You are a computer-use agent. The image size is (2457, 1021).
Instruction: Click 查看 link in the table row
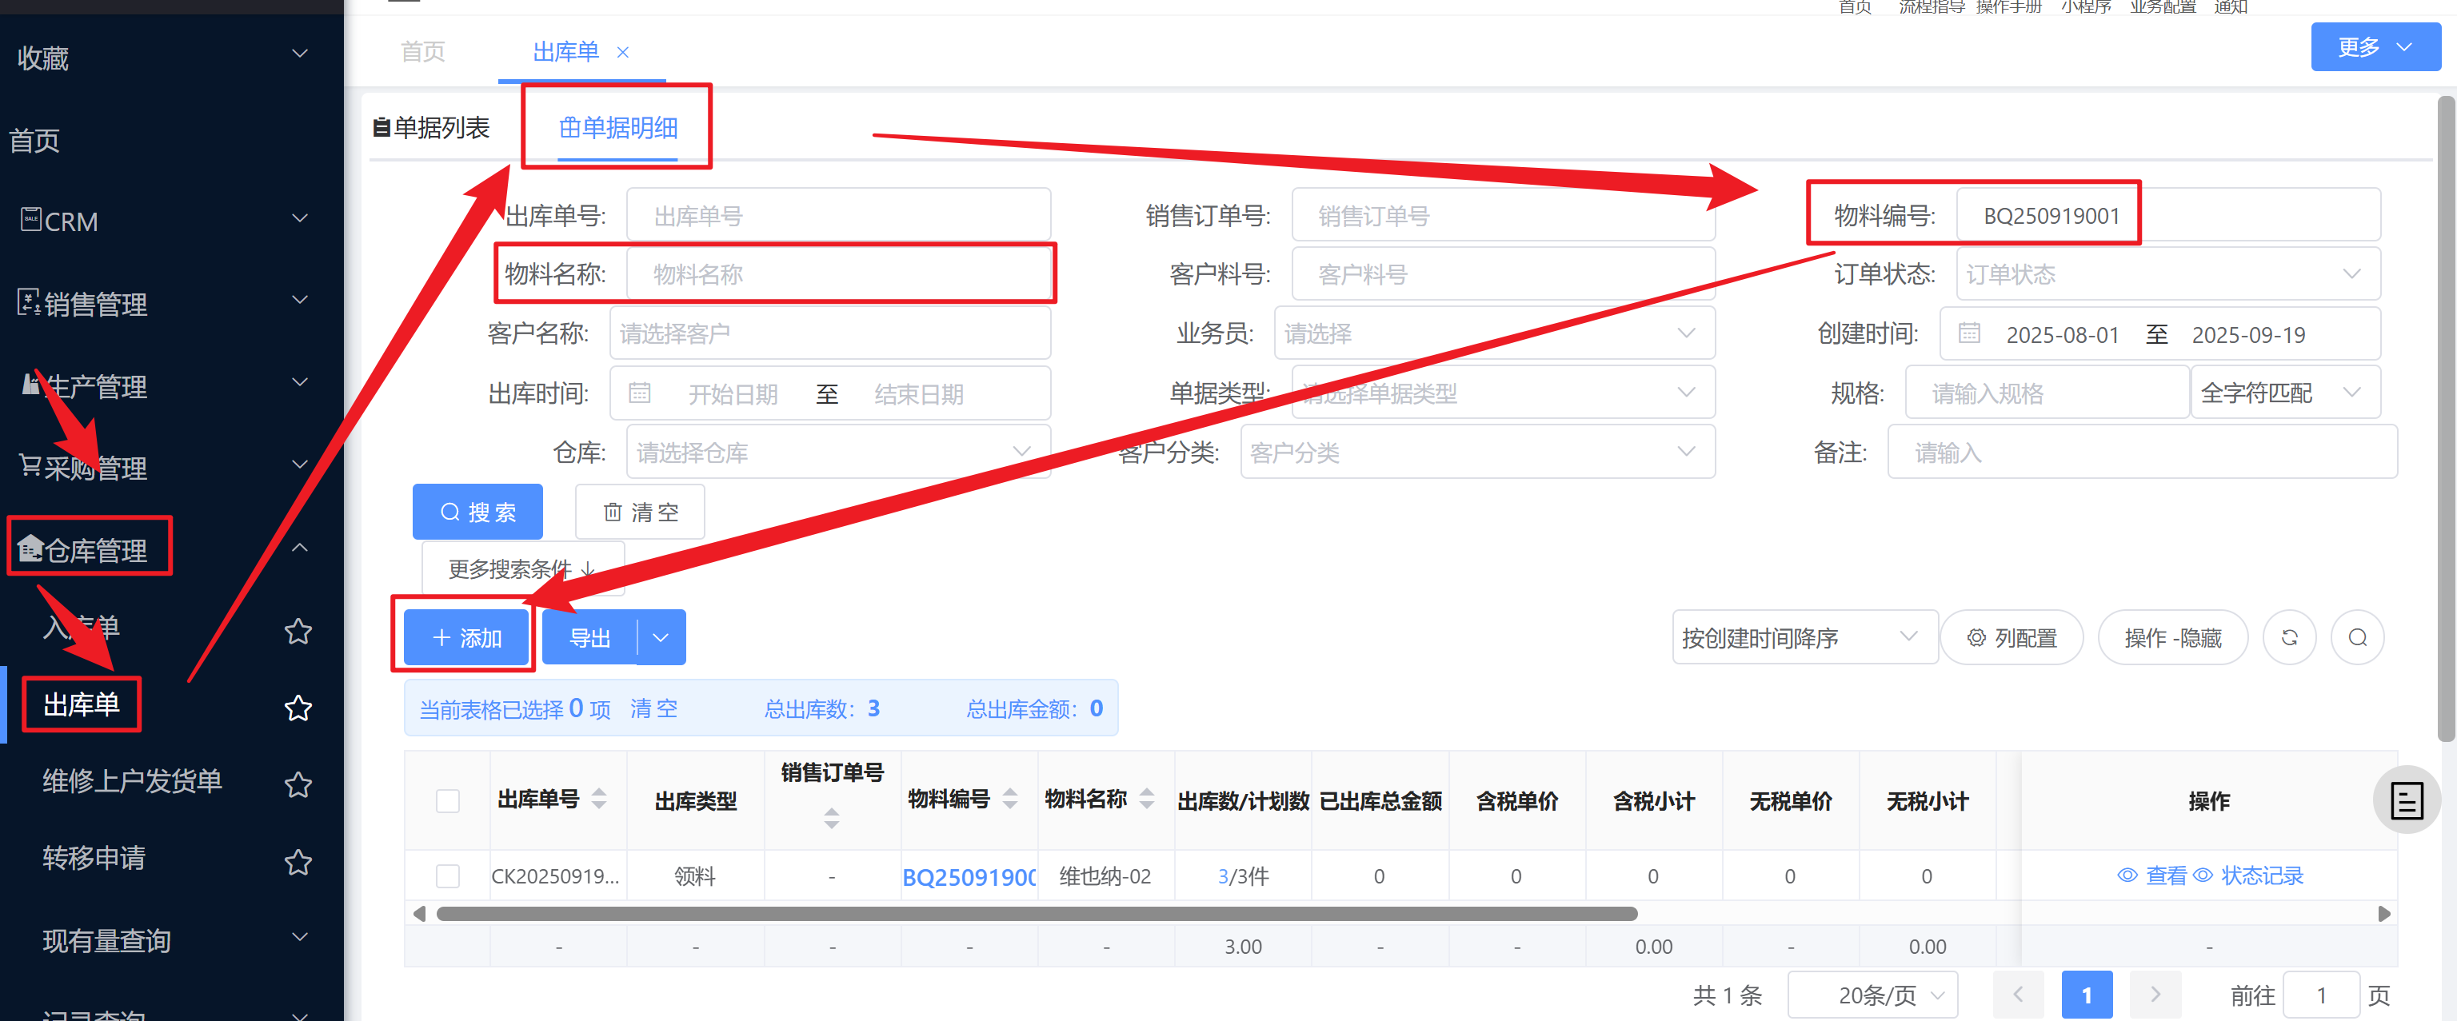click(x=2153, y=874)
